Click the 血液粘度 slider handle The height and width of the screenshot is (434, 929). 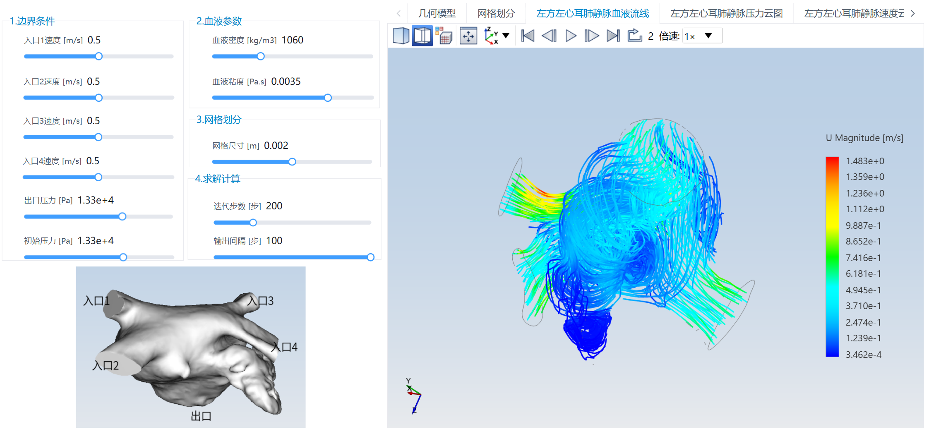pyautogui.click(x=328, y=98)
